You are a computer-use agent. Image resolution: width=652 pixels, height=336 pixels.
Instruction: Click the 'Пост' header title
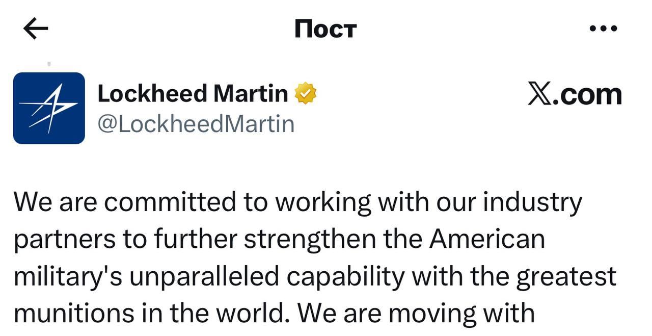point(325,29)
